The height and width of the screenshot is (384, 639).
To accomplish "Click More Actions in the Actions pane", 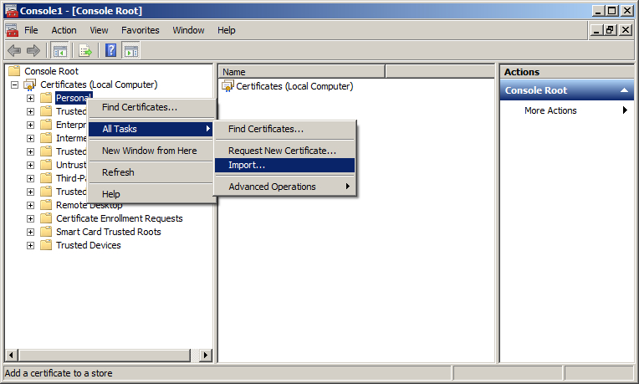I will point(550,110).
